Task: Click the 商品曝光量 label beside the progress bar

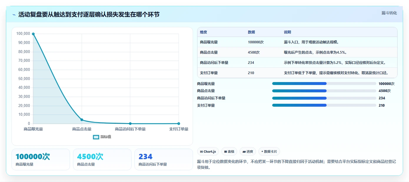Action: (206, 84)
